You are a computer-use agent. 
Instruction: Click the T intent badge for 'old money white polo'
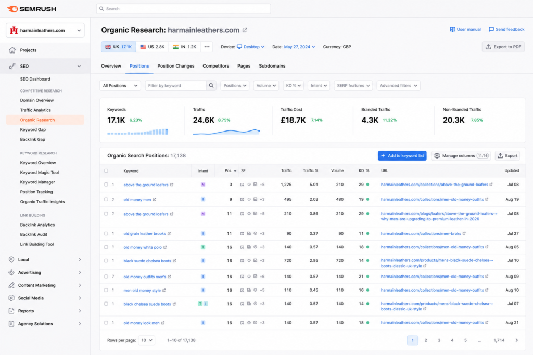(203, 247)
